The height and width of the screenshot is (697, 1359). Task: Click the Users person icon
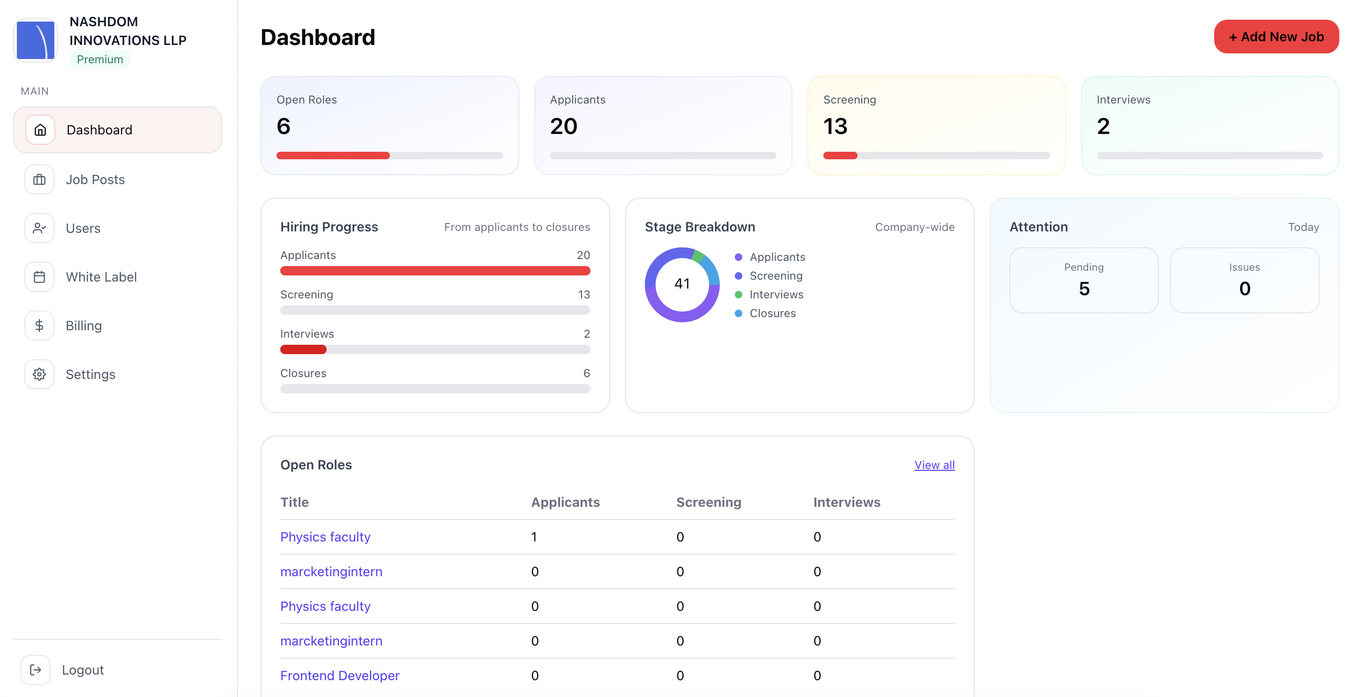point(39,228)
